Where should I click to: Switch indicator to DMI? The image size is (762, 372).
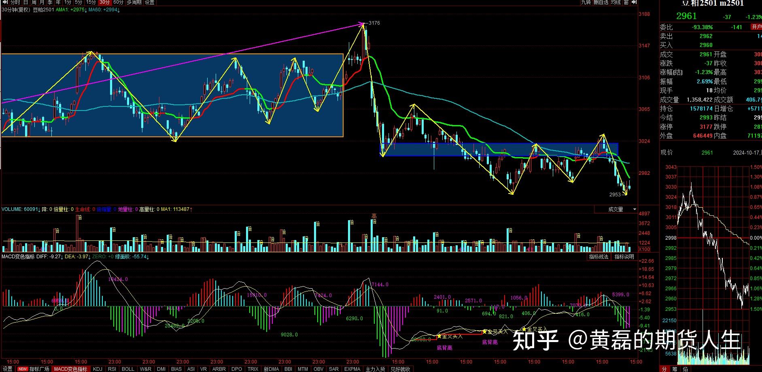pos(161,369)
